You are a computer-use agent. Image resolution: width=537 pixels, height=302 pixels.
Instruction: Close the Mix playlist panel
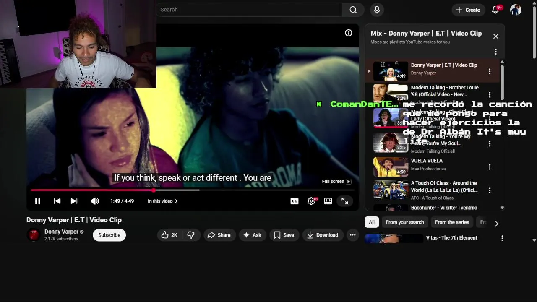coord(496,36)
